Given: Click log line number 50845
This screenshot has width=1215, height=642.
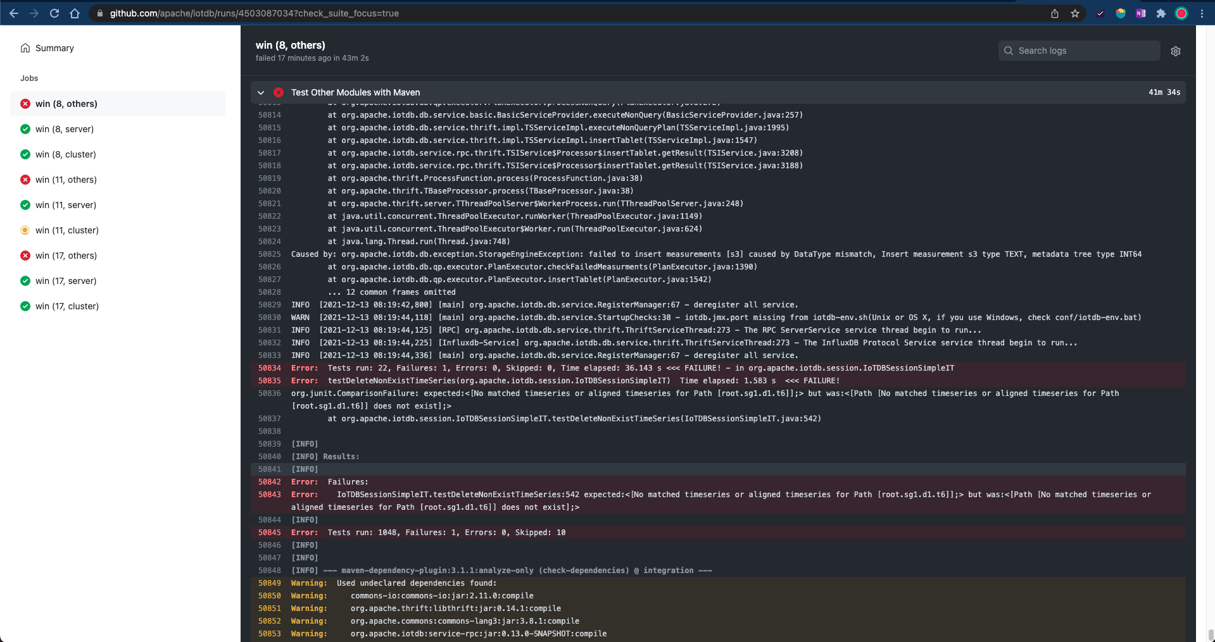Looking at the screenshot, I should tap(269, 533).
